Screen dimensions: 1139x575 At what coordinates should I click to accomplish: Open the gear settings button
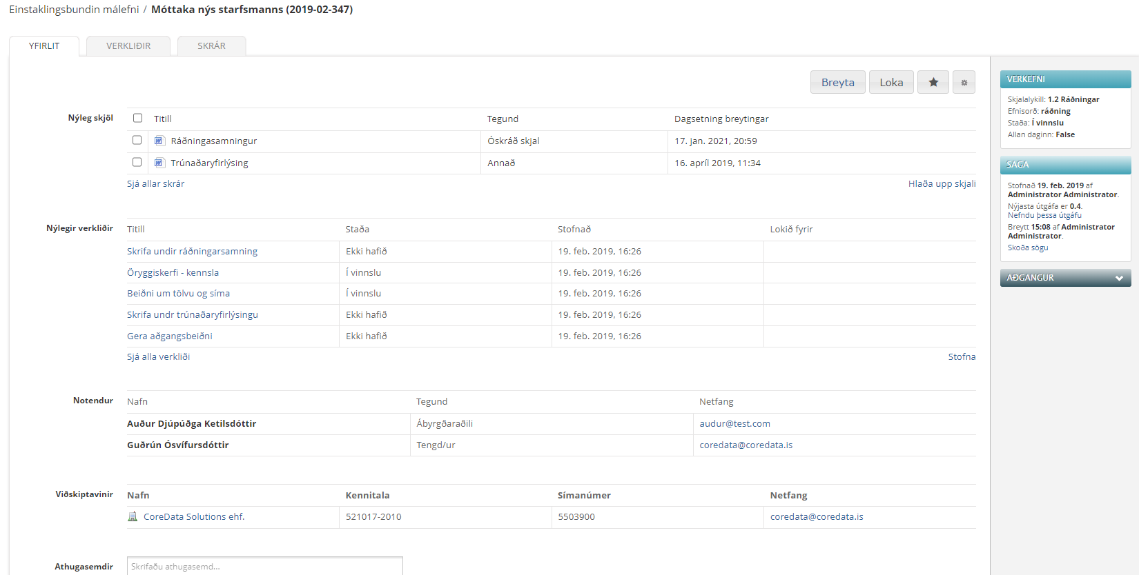coord(964,83)
